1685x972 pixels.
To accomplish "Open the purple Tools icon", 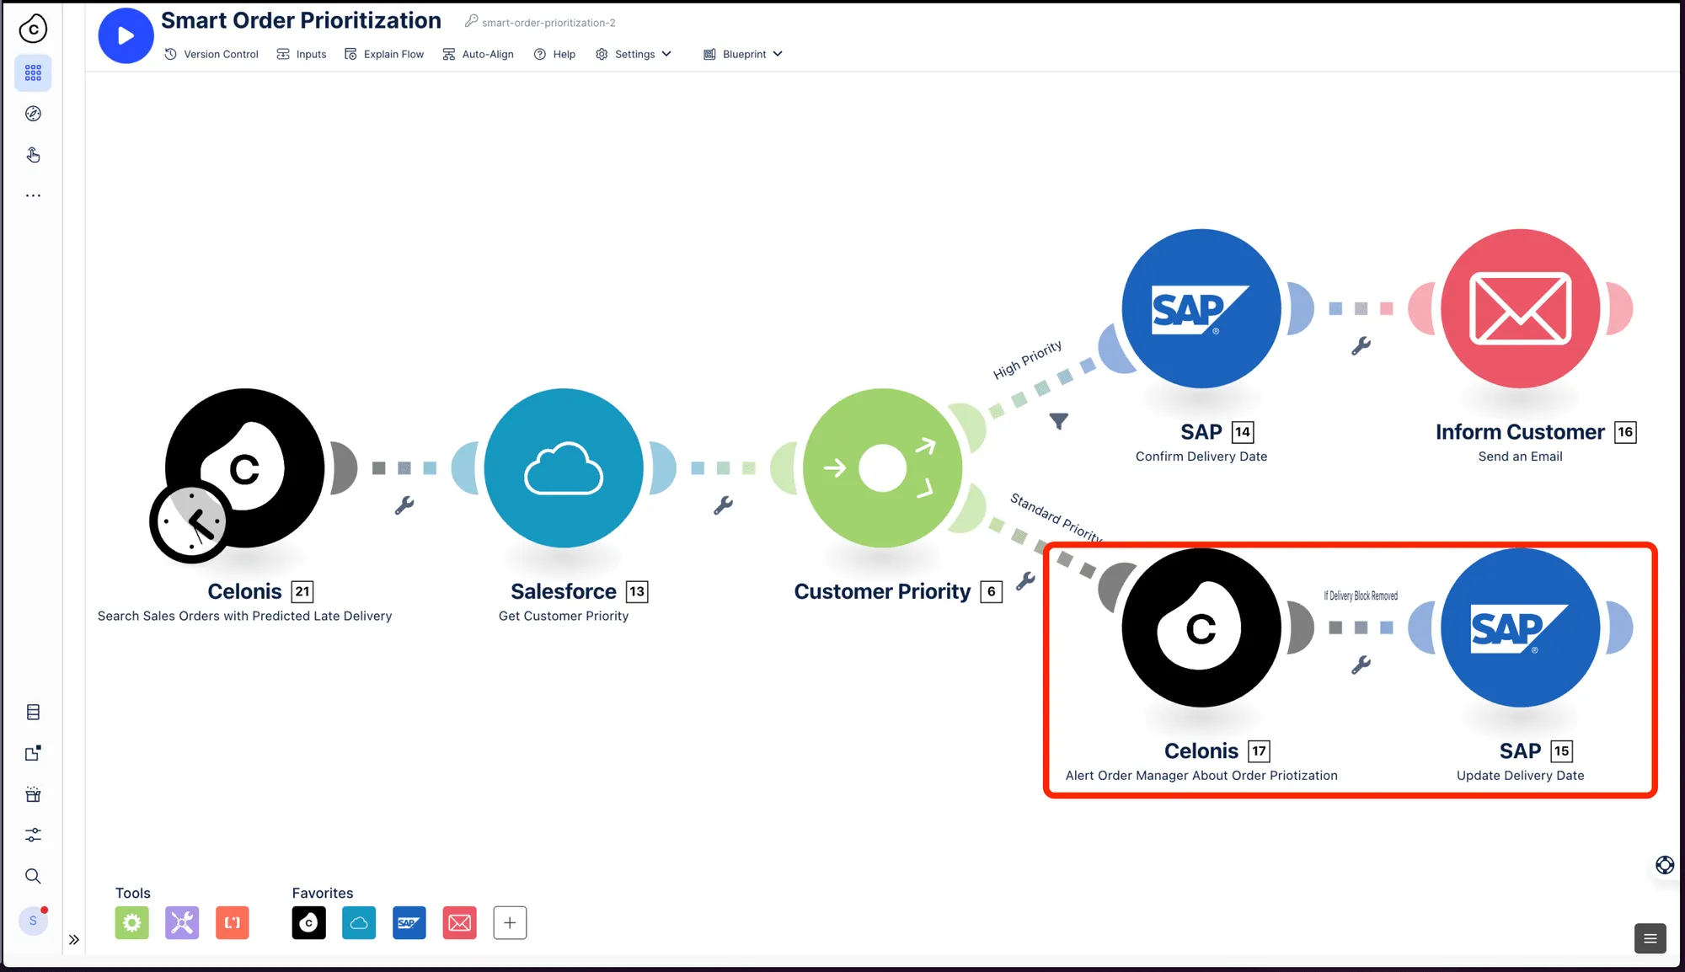I will (x=182, y=923).
